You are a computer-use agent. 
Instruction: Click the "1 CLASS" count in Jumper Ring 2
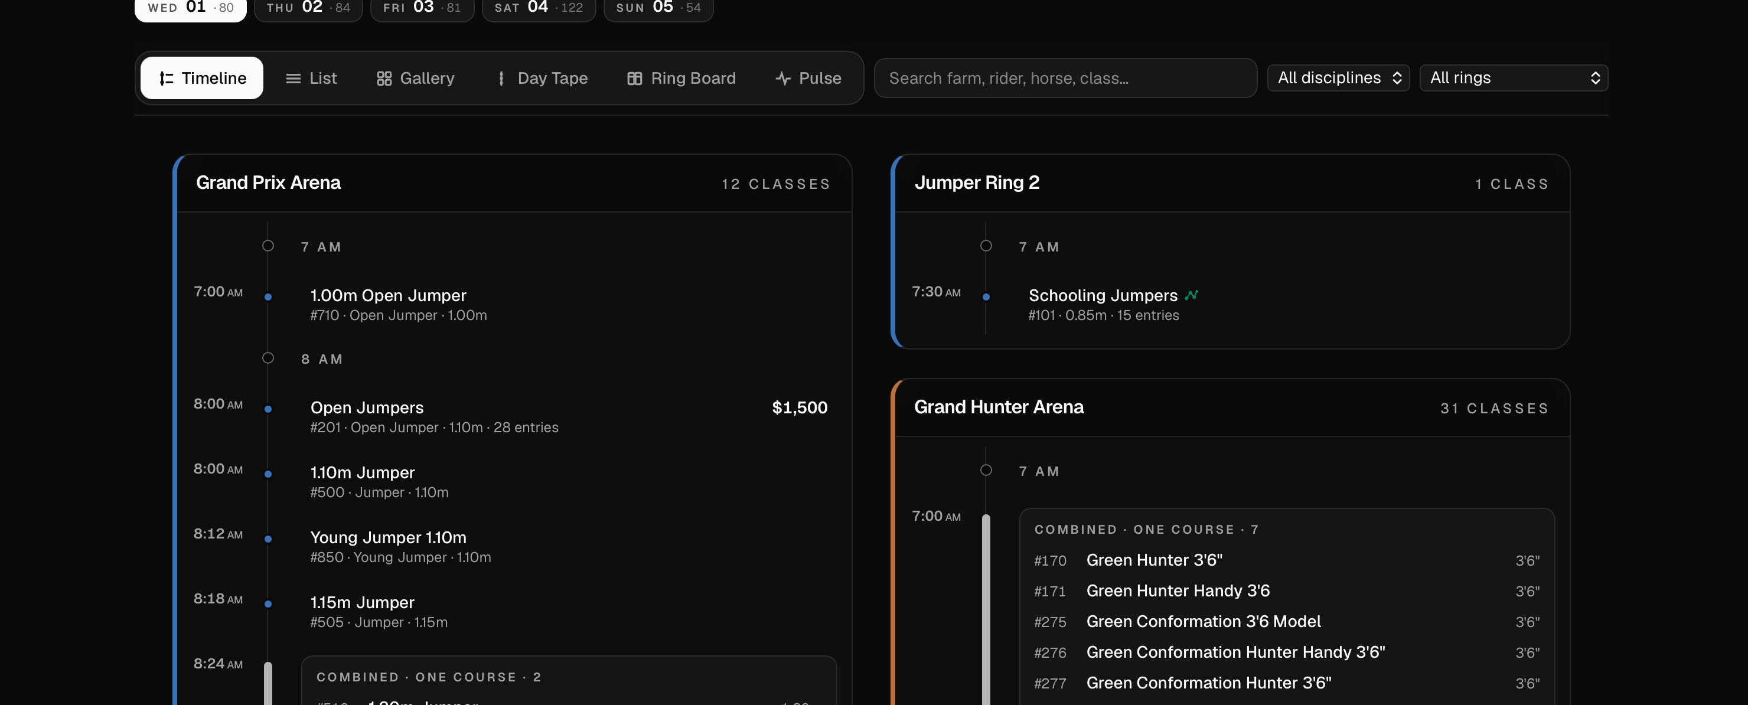(x=1512, y=184)
